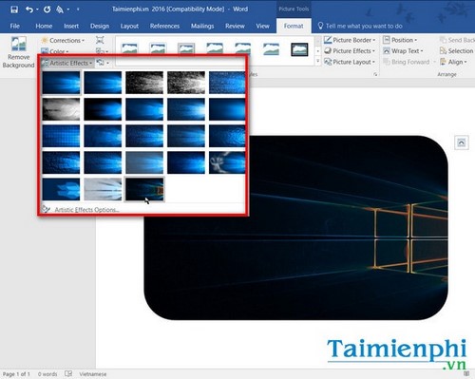Open the undo history dropdown arrow
Viewport: 475px width, 379px height.
(x=37, y=9)
